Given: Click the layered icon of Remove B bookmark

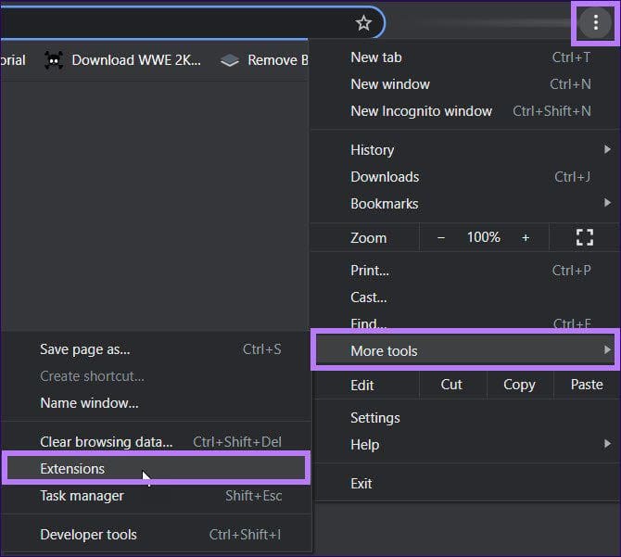Looking at the screenshot, I should tap(230, 60).
